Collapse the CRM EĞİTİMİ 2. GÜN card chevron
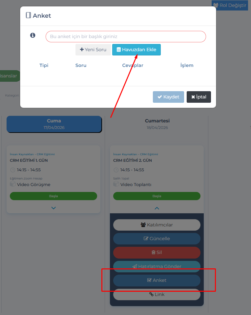The width and height of the screenshot is (251, 315). click(x=157, y=208)
